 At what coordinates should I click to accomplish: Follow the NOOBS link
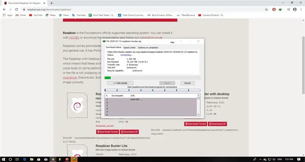point(74,38)
